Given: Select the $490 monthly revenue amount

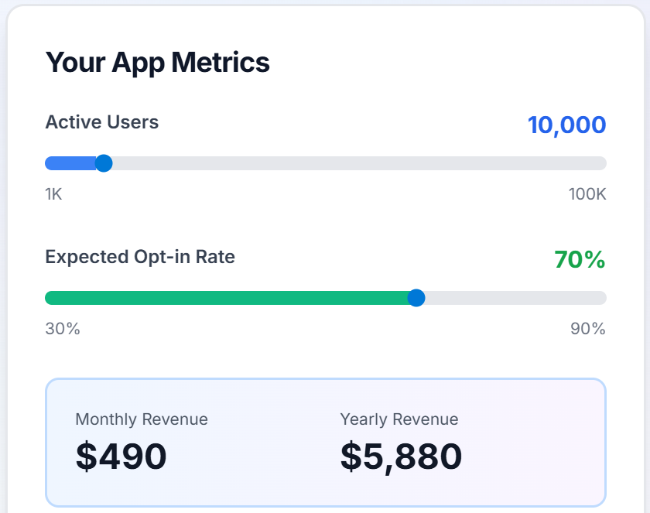Looking at the screenshot, I should [121, 457].
